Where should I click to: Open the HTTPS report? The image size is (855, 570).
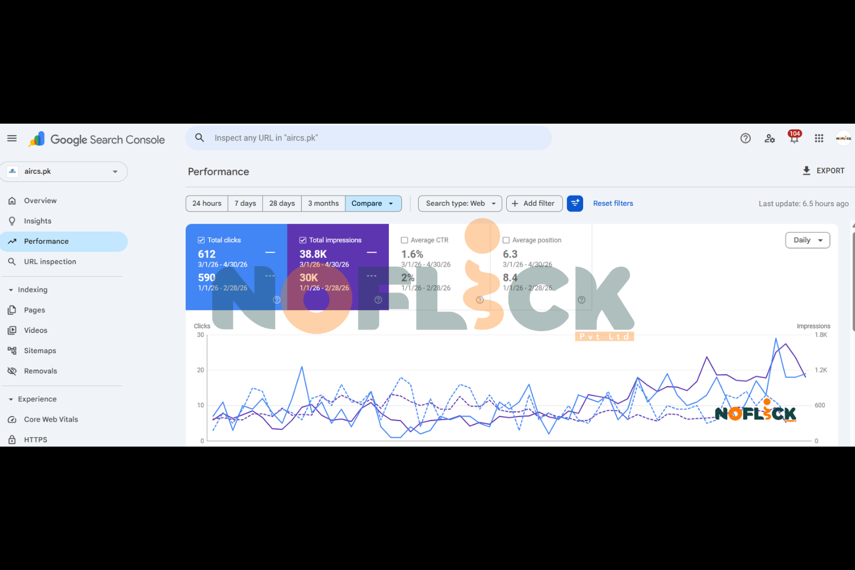coord(64,439)
